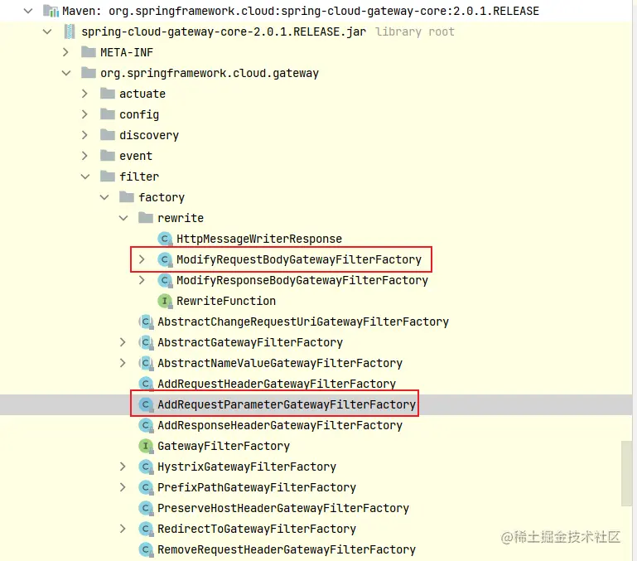Select HystrixGatewayFilterFactory class name

coord(247,467)
